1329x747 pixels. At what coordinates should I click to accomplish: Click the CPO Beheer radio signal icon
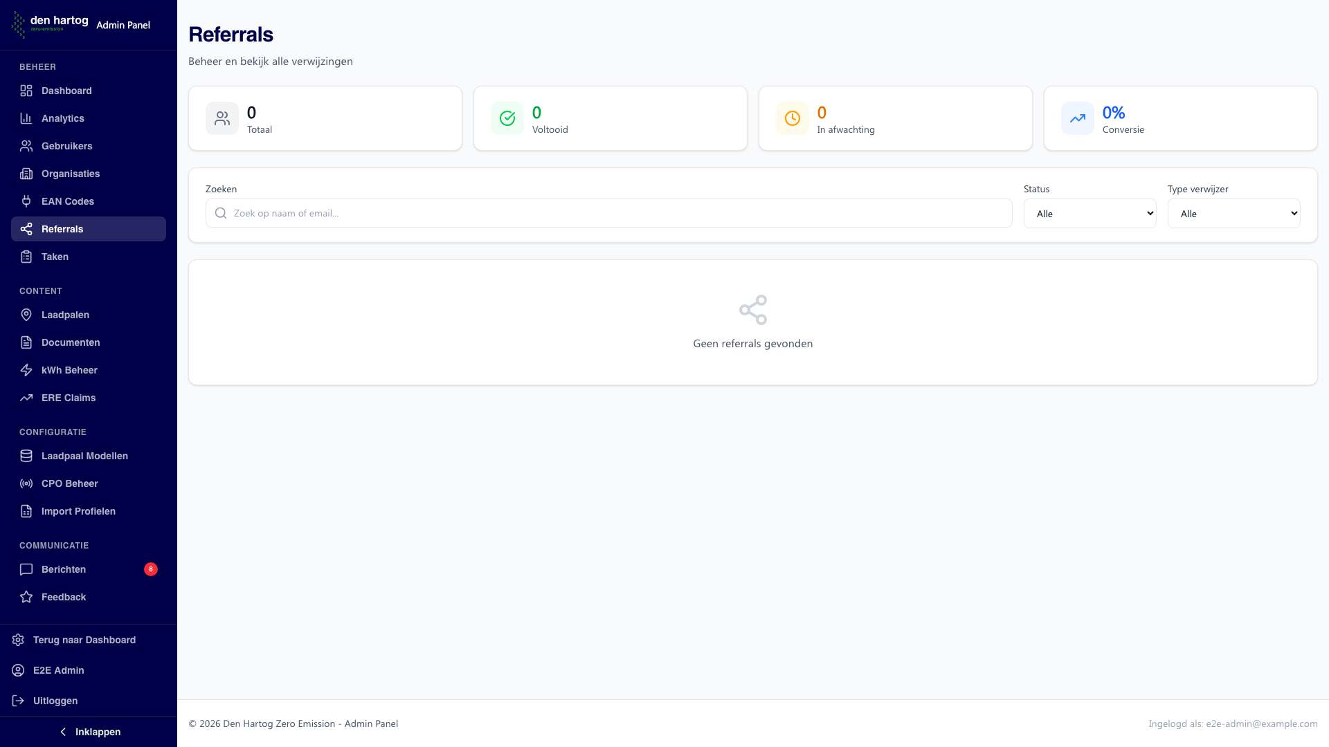click(x=26, y=483)
